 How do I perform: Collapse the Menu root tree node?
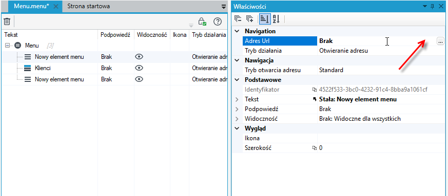click(7, 46)
